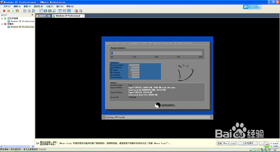Viewport: 280px width, 152px height.
Task: Click the quick switch mode toolbar icon
Action: [46, 11]
